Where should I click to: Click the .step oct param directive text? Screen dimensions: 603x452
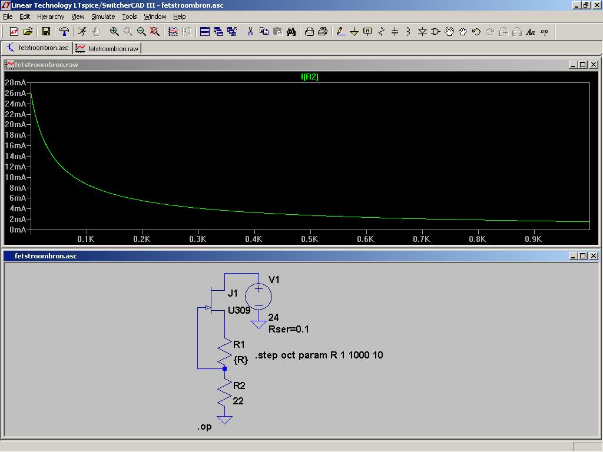click(319, 355)
